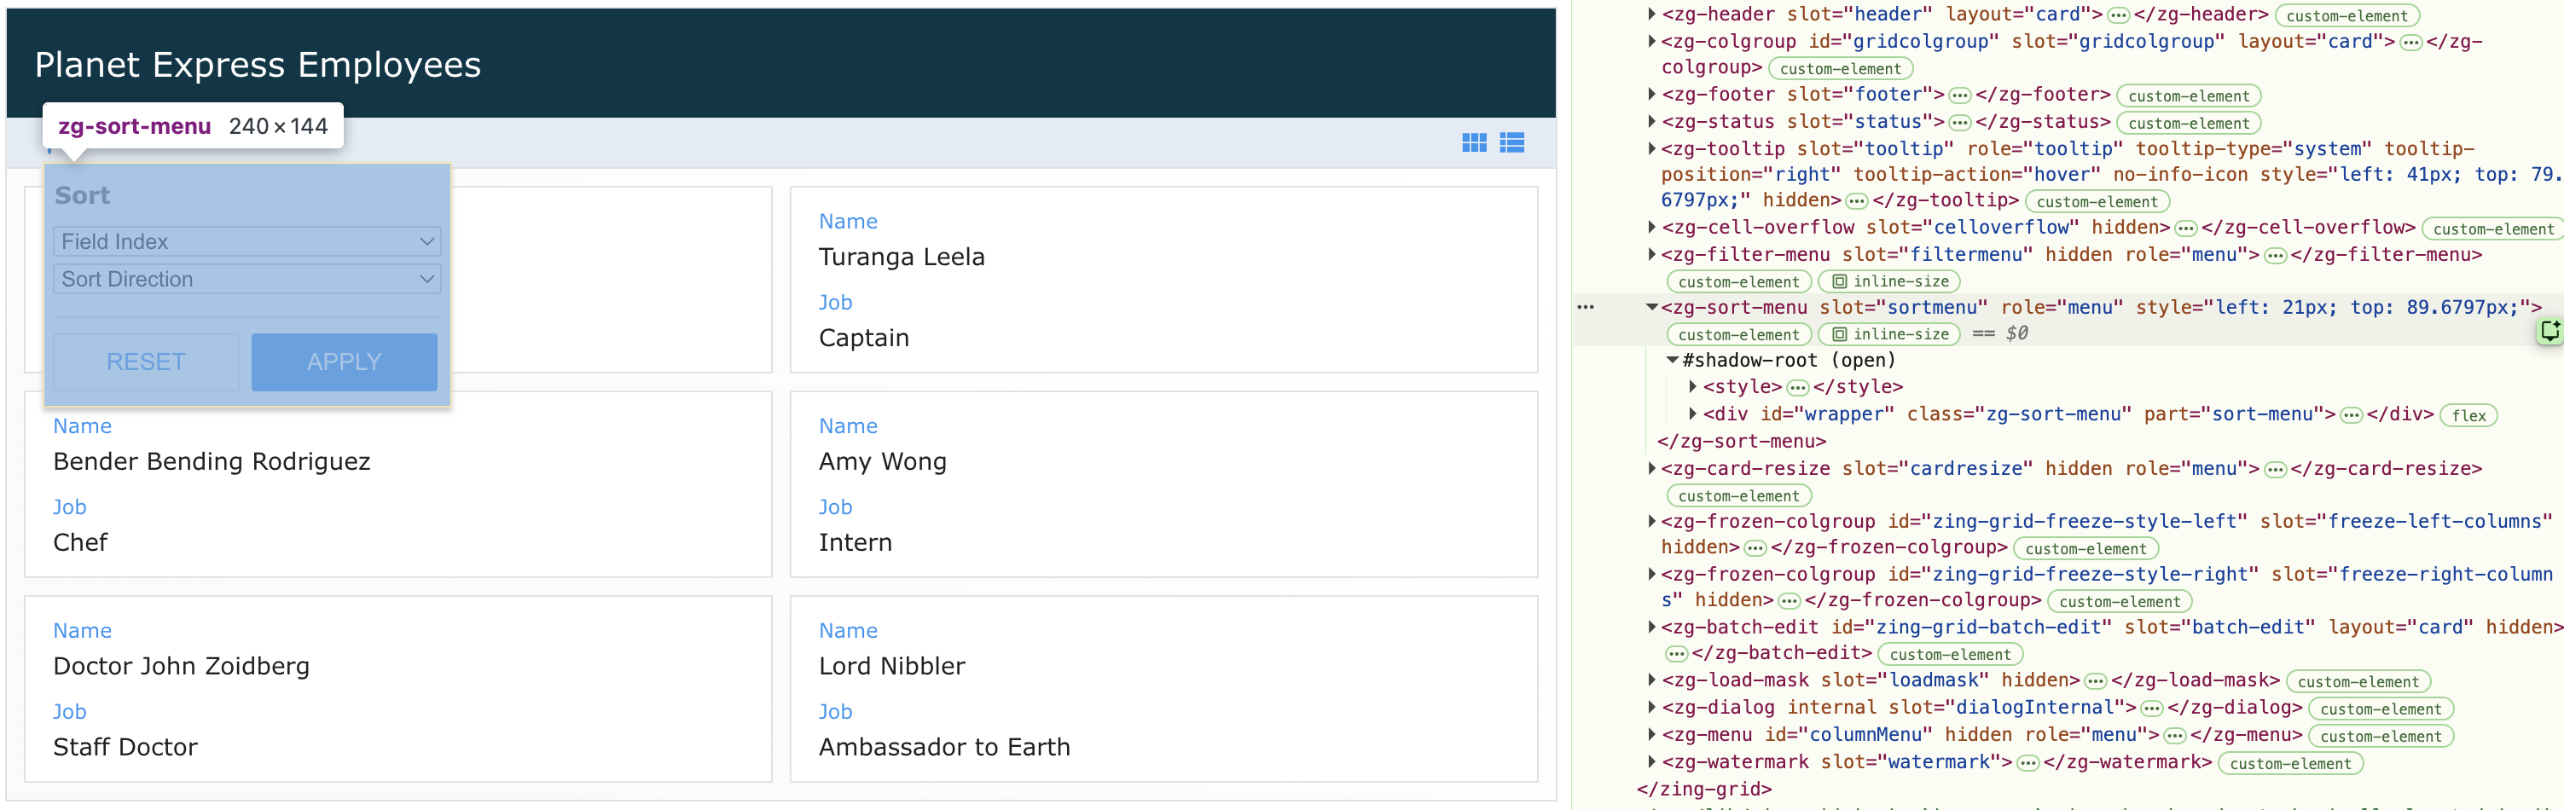Image resolution: width=2564 pixels, height=810 pixels.
Task: Click the name "Turanga Leela"
Action: [x=902, y=257]
